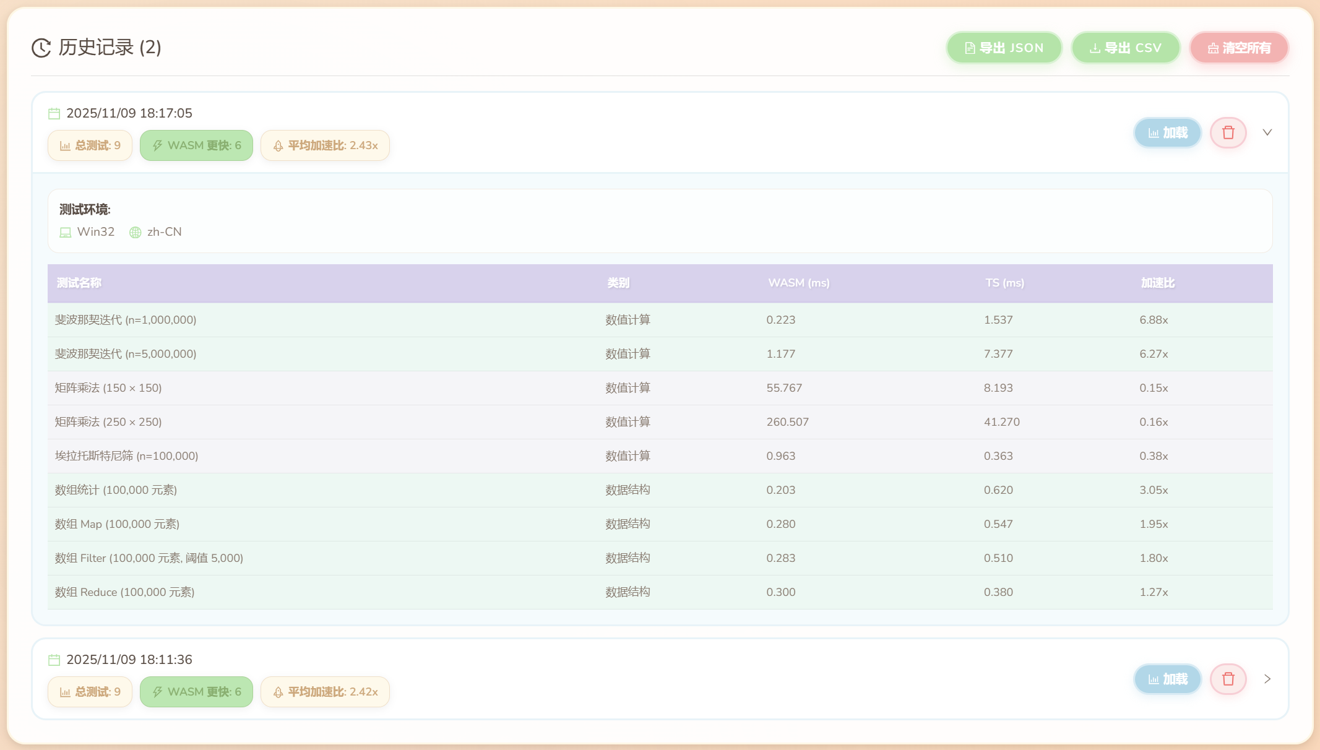Expand the 18:11:36 record chevron
This screenshot has height=750, width=1320.
[1267, 679]
